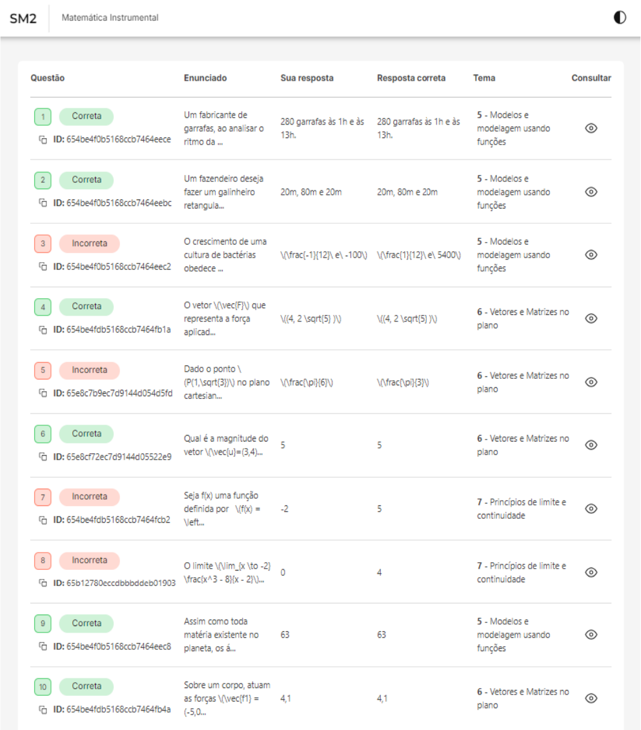The height and width of the screenshot is (730, 641).
Task: Click the Resposta correta column header
Action: tap(411, 78)
